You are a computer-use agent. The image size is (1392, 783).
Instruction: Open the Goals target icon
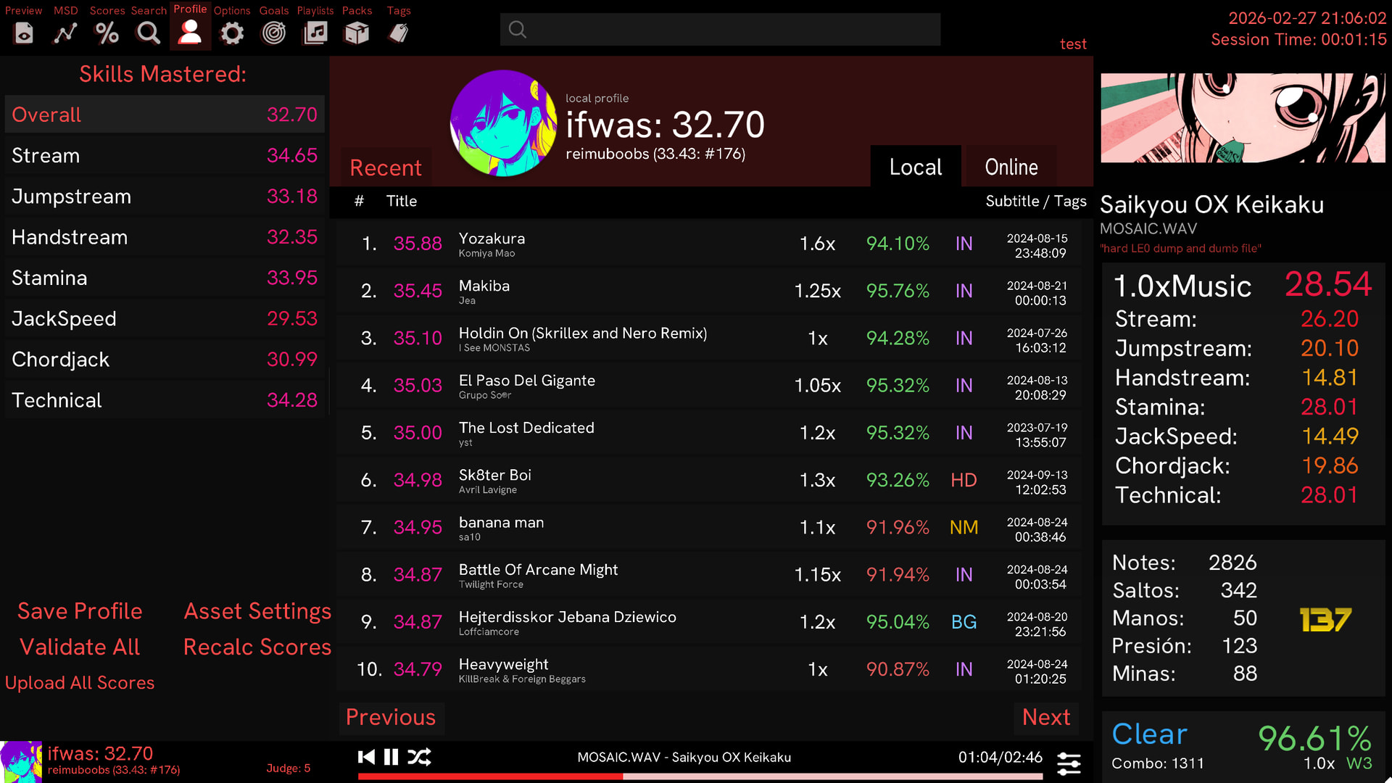(x=274, y=33)
